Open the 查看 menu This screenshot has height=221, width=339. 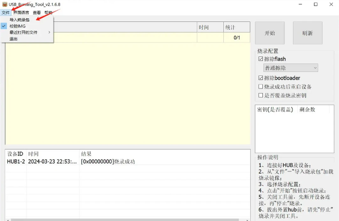(x=37, y=12)
